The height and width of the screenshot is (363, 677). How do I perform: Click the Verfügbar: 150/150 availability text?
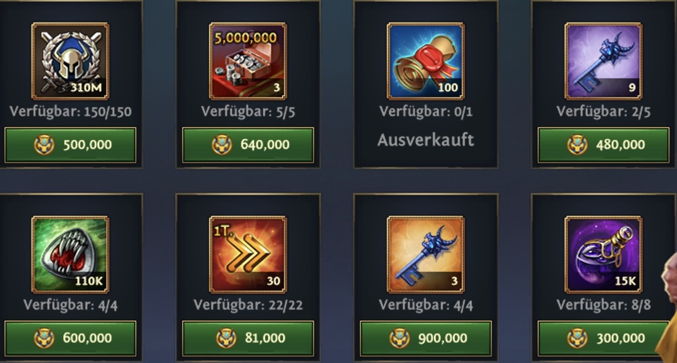pos(70,111)
